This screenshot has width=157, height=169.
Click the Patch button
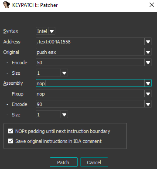click(x=64, y=162)
